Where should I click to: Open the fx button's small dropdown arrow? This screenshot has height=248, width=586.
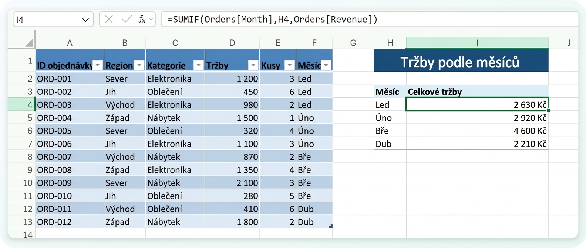click(151, 20)
